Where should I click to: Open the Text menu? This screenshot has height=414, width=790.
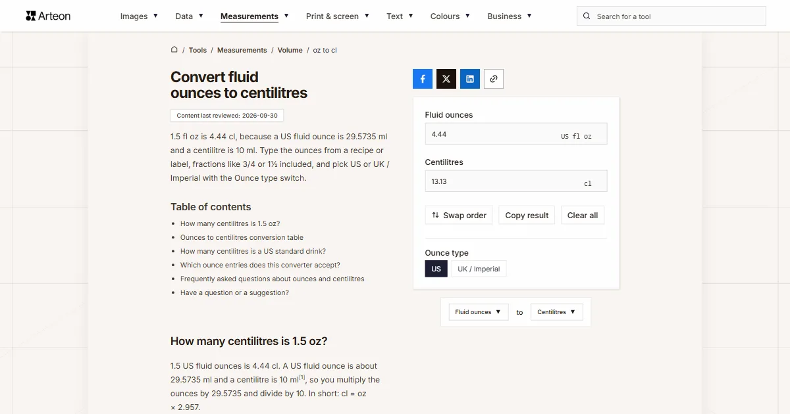click(400, 16)
